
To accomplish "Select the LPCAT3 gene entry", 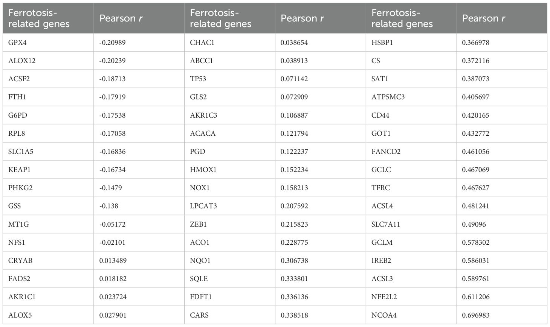I will 203,206.
